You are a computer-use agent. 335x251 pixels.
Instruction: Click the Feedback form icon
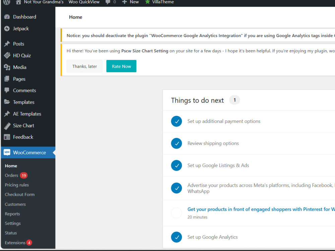pos(7,137)
